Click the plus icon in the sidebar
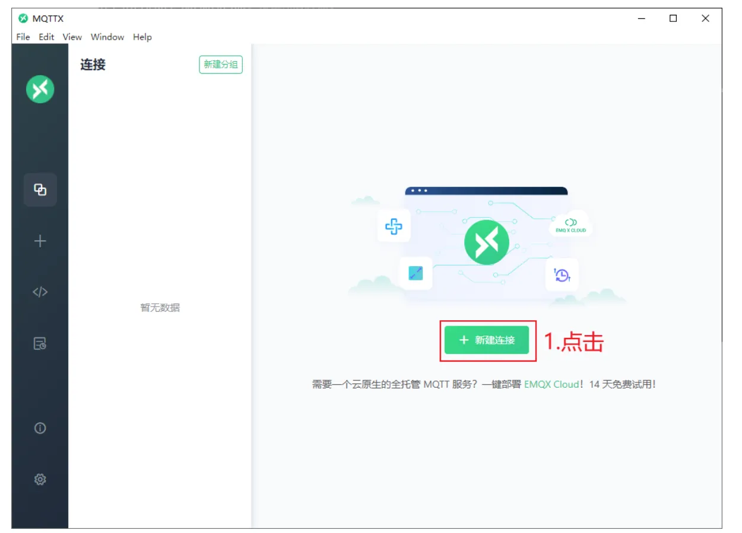Image resolution: width=742 pixels, height=533 pixels. (x=40, y=241)
